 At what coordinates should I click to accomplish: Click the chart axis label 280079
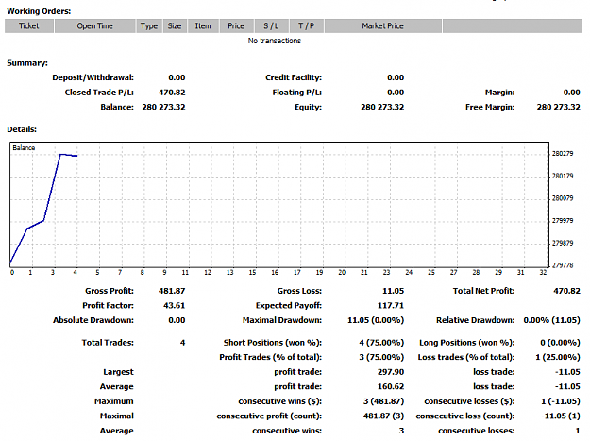coord(563,198)
